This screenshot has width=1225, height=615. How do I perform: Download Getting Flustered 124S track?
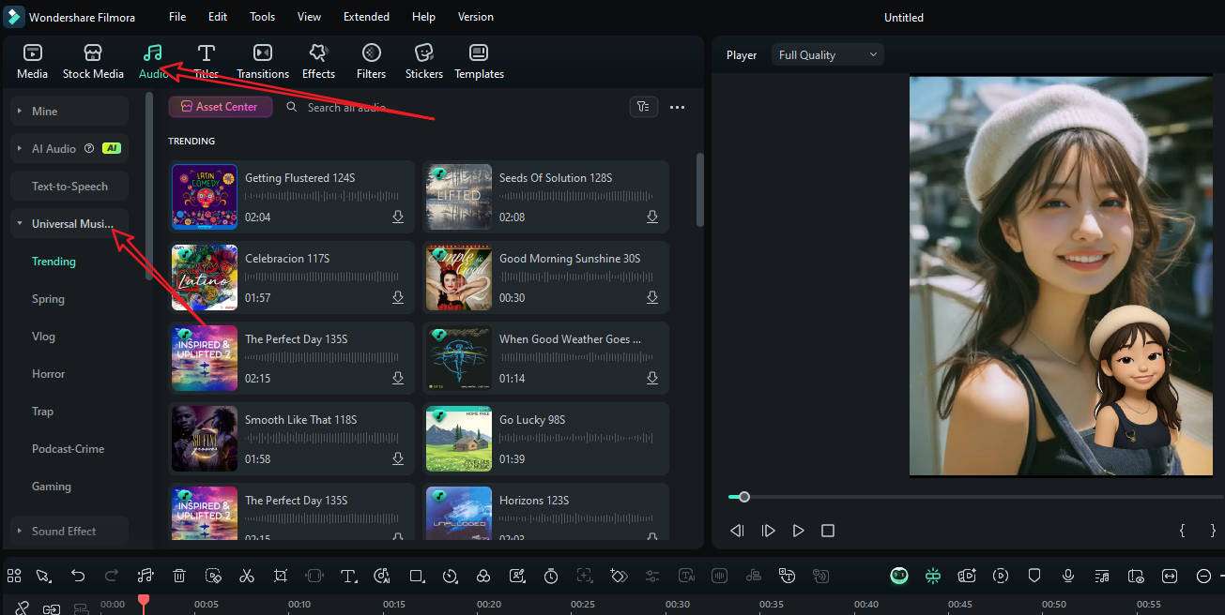point(398,217)
